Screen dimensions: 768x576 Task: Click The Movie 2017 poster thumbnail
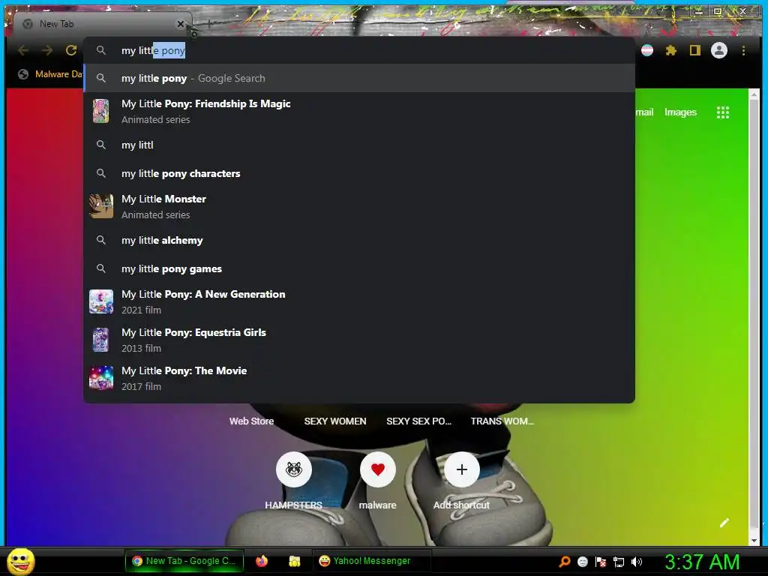(x=101, y=378)
